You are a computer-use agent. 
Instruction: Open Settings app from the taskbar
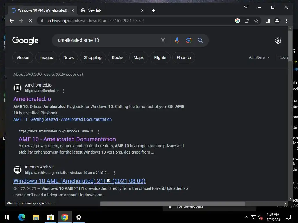(79, 217)
